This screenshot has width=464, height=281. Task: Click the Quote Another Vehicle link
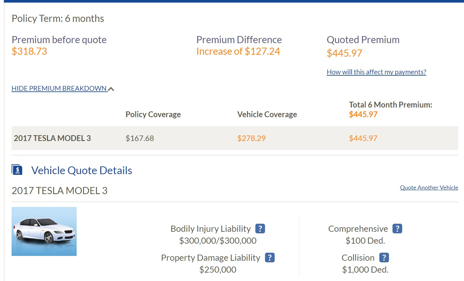(429, 187)
